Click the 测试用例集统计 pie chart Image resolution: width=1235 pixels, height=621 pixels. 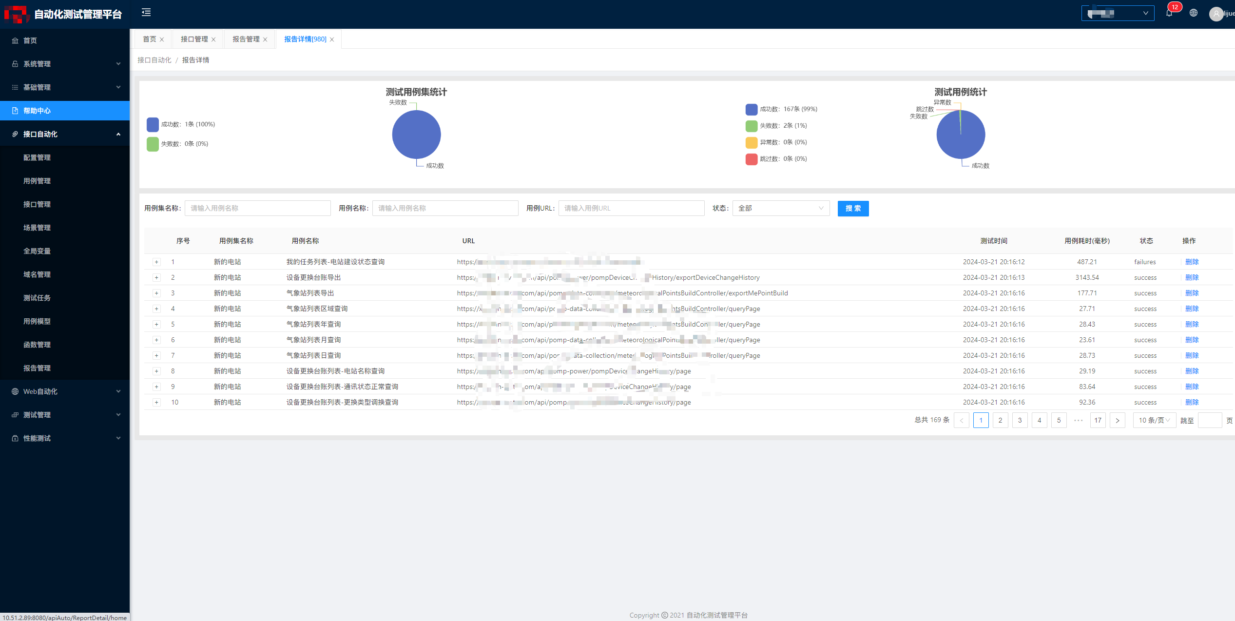pos(416,135)
